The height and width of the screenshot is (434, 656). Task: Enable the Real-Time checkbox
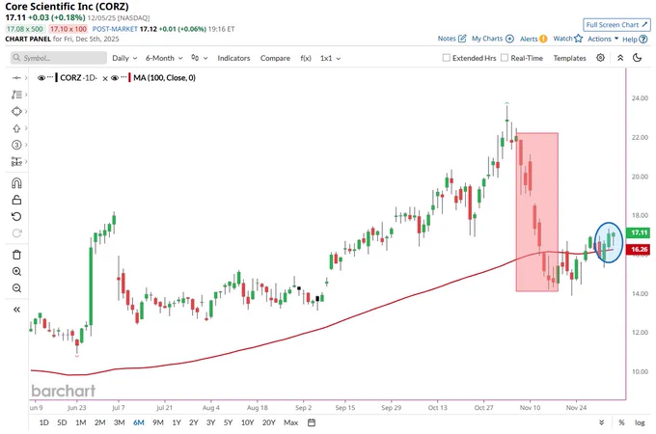click(505, 58)
